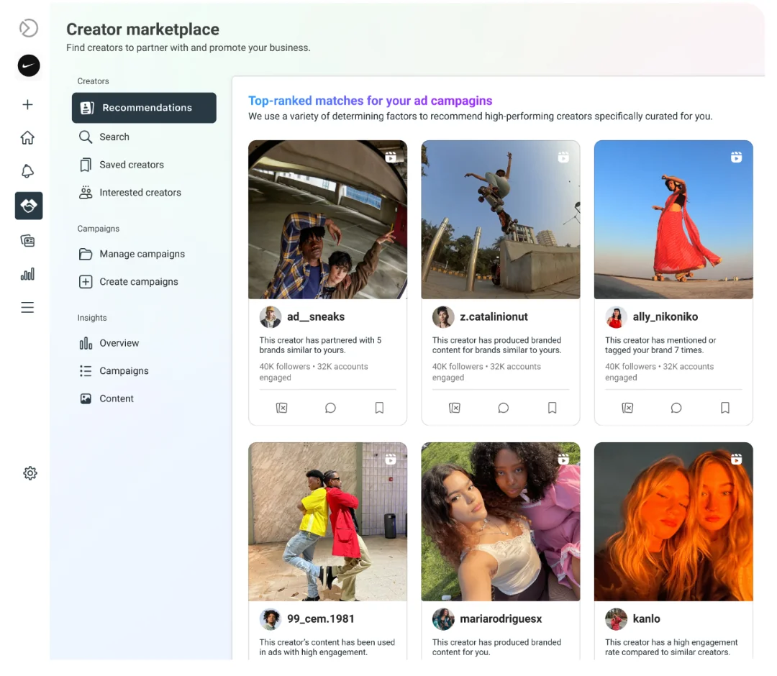Open mariarodriguesx reel thumbnail

point(501,521)
